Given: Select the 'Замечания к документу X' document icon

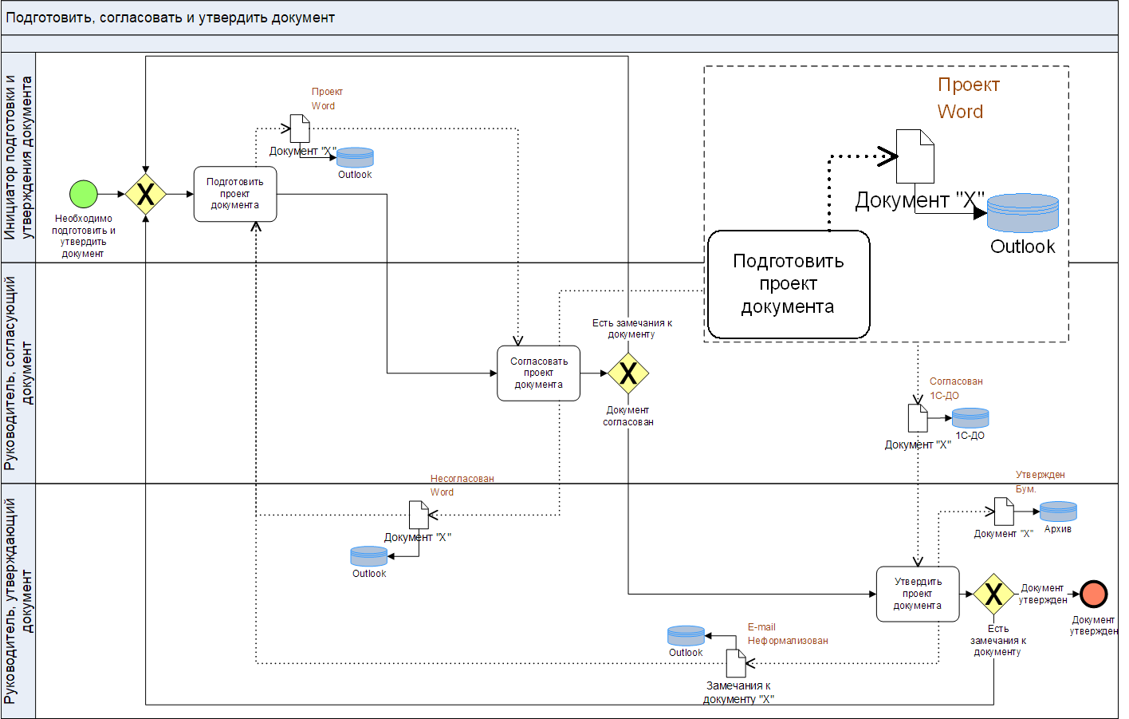Looking at the screenshot, I should [736, 663].
